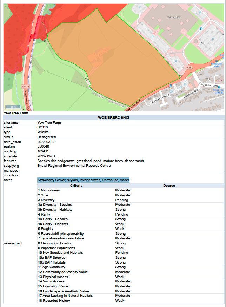The height and width of the screenshot is (307, 226).
Task: Click Bristol Regional Environmental Records Centre text
Action: [x=74, y=166]
